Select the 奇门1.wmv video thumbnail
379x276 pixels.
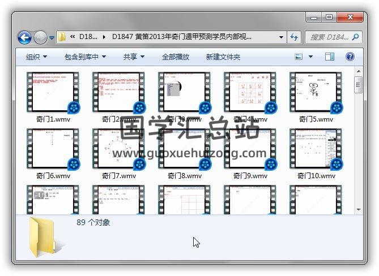click(53, 92)
